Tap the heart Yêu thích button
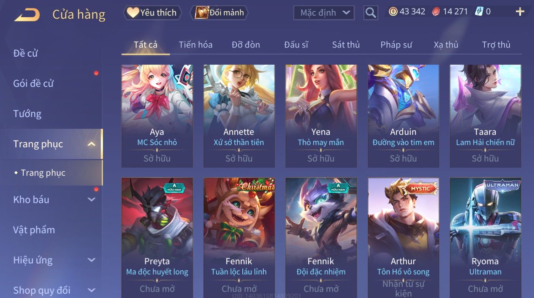Image resolution: width=534 pixels, height=298 pixels. pos(152,13)
